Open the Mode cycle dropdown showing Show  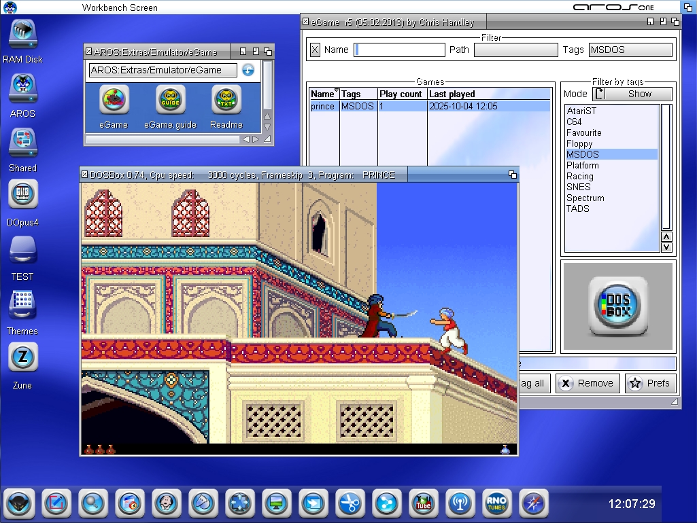pos(632,94)
